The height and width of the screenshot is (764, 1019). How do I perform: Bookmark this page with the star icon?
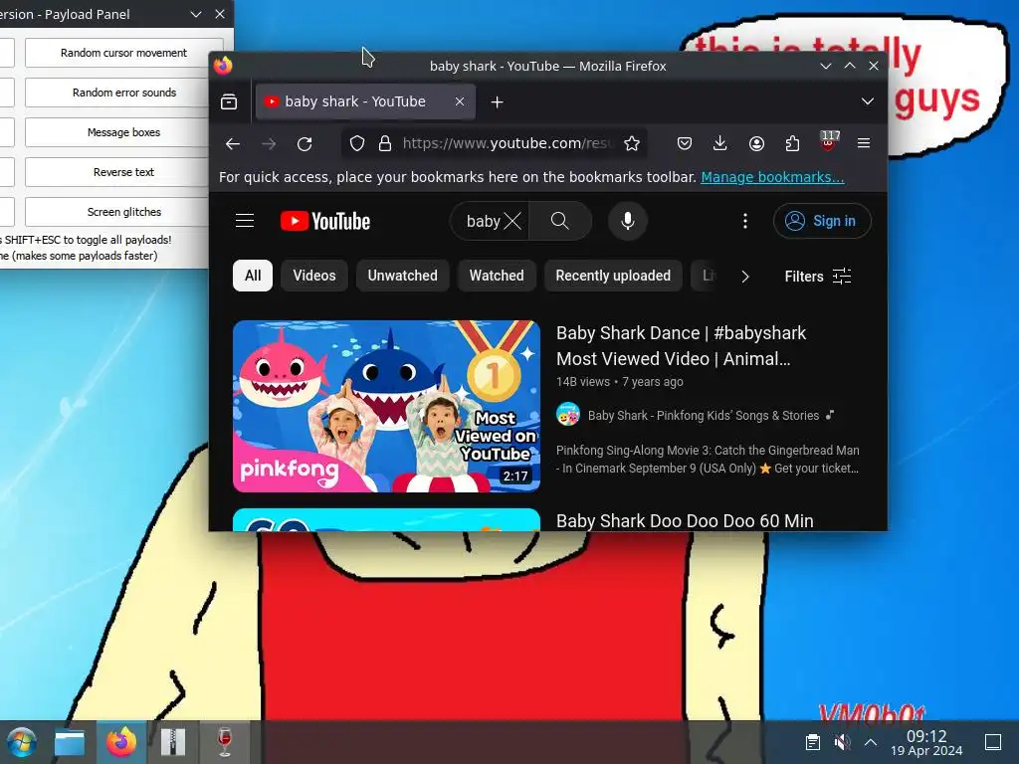coord(632,143)
